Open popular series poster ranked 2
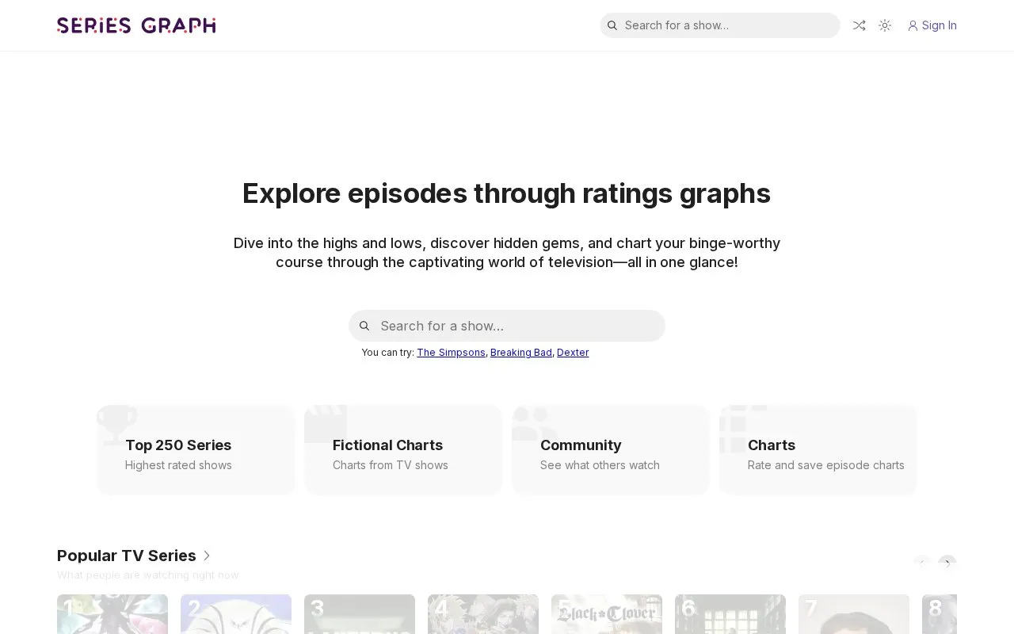This screenshot has height=634, width=1014. (x=236, y=614)
